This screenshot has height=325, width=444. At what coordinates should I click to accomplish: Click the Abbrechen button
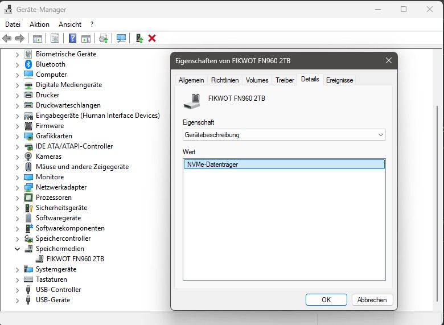tap(372, 299)
